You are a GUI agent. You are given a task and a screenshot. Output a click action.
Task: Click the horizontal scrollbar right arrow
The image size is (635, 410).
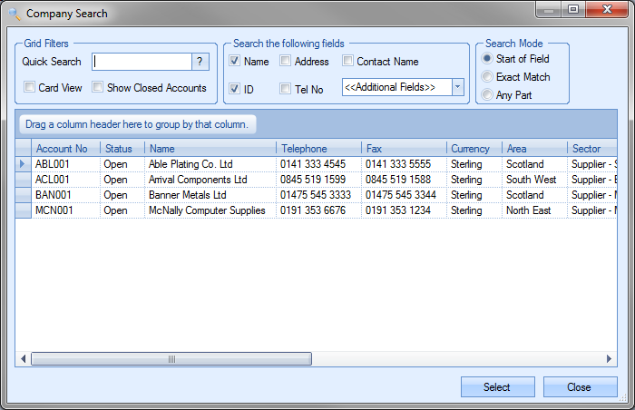pyautogui.click(x=610, y=359)
